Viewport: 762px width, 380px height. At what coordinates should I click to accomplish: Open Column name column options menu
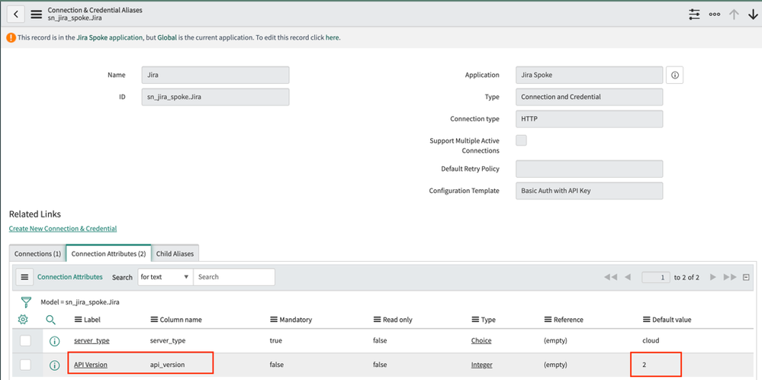coord(154,320)
